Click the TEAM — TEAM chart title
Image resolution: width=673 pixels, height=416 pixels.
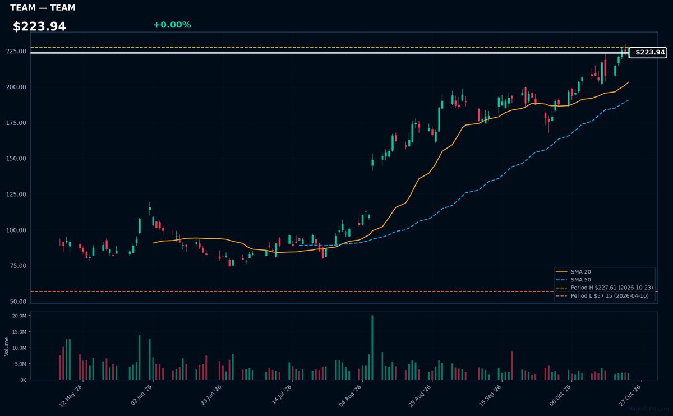[x=43, y=8]
